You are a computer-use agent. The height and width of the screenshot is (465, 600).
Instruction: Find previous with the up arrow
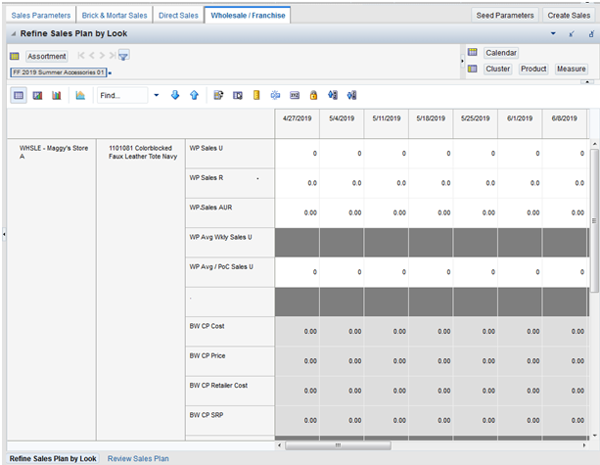click(x=195, y=95)
